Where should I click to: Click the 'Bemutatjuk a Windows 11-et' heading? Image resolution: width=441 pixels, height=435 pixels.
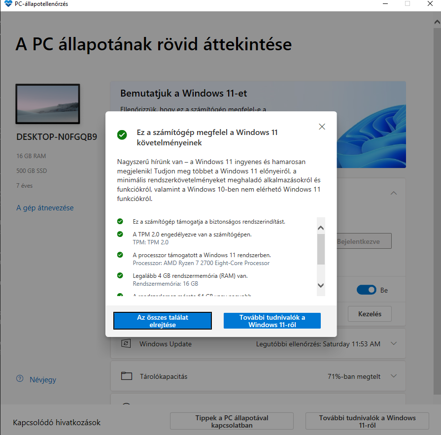[184, 93]
